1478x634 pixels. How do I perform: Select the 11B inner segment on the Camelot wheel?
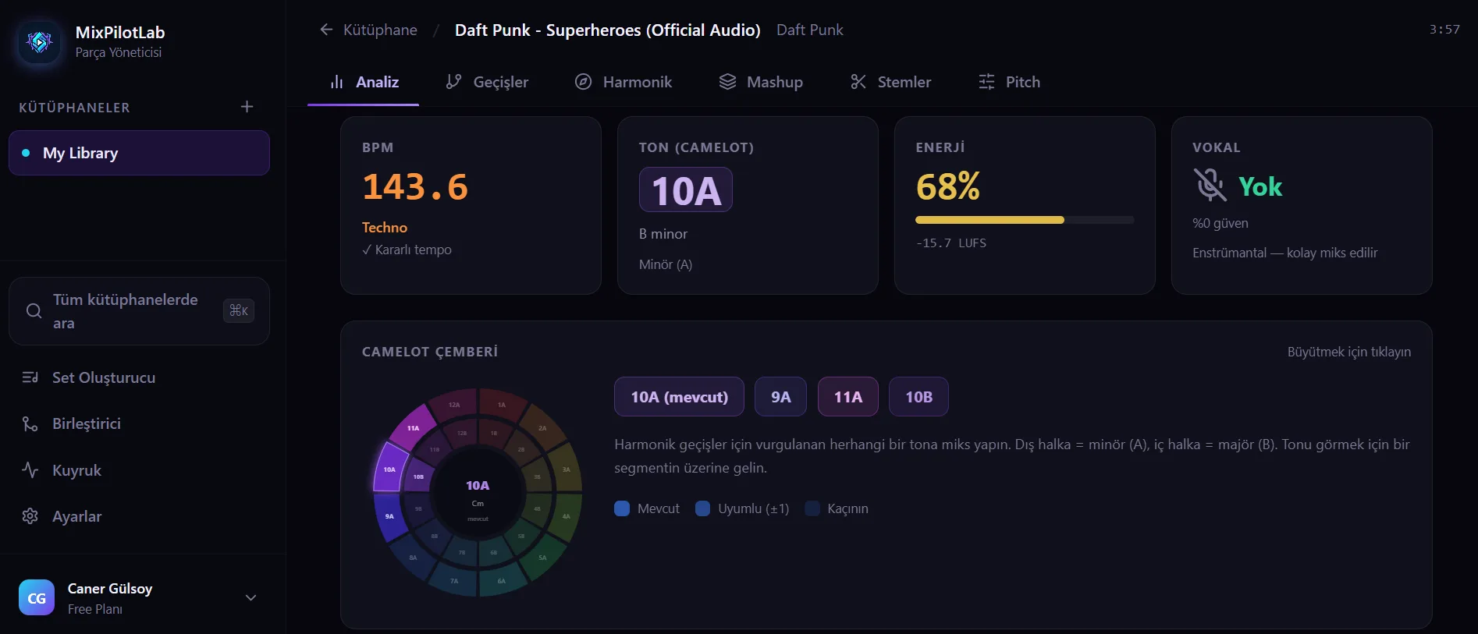tap(435, 450)
